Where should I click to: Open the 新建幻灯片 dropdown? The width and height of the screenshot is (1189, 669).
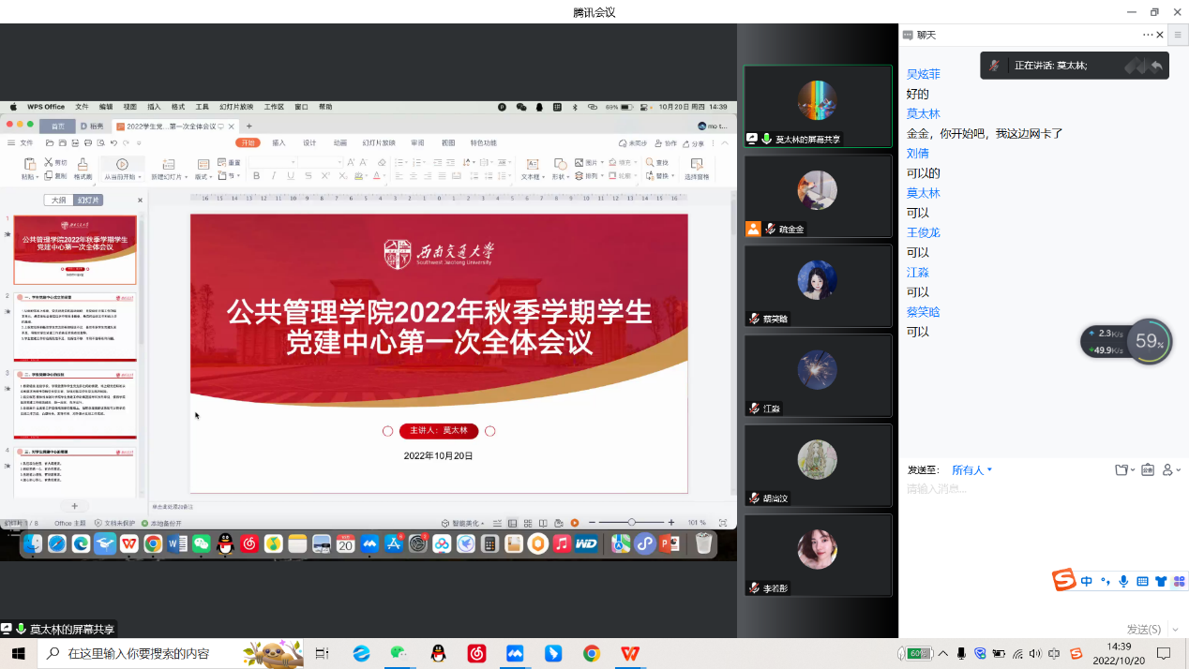(170, 176)
